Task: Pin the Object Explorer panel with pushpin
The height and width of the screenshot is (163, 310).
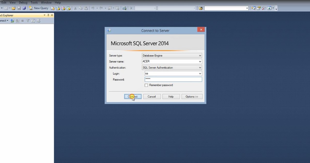Action: (x=48, y=15)
